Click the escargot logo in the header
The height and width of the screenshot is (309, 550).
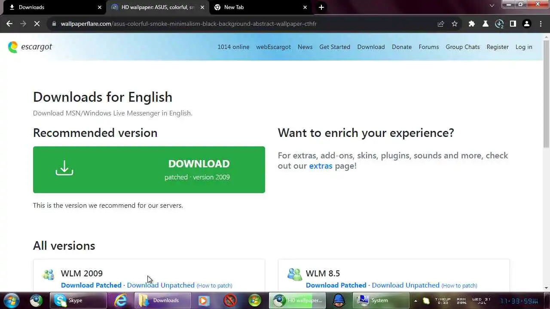pyautogui.click(x=30, y=47)
